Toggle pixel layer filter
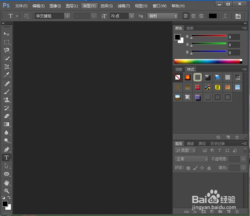250x216 pixels. coord(205,150)
